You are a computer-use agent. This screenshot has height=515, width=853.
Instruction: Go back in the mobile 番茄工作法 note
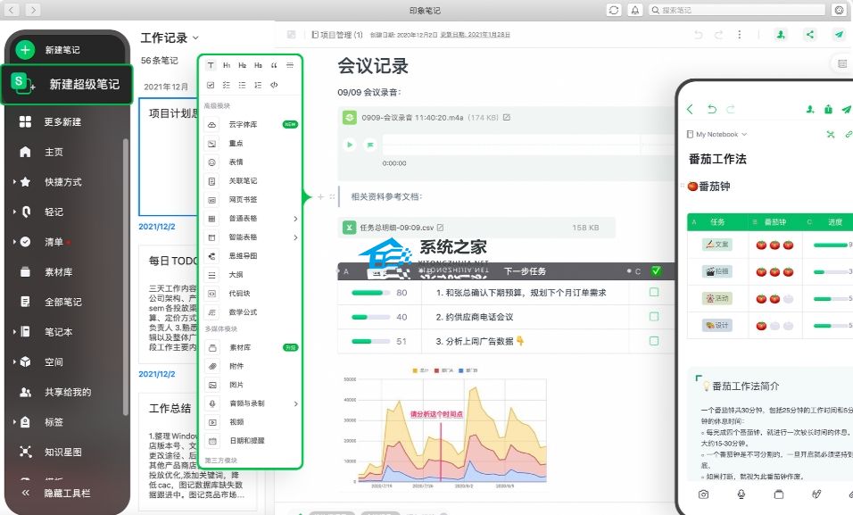pos(690,110)
